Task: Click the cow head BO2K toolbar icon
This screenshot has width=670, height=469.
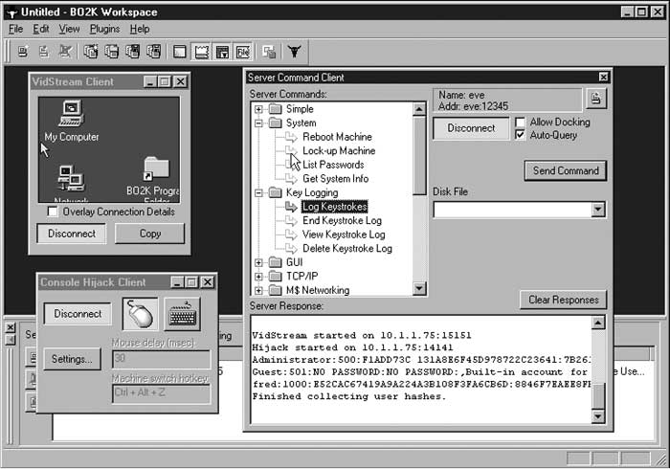Action: click(x=295, y=52)
